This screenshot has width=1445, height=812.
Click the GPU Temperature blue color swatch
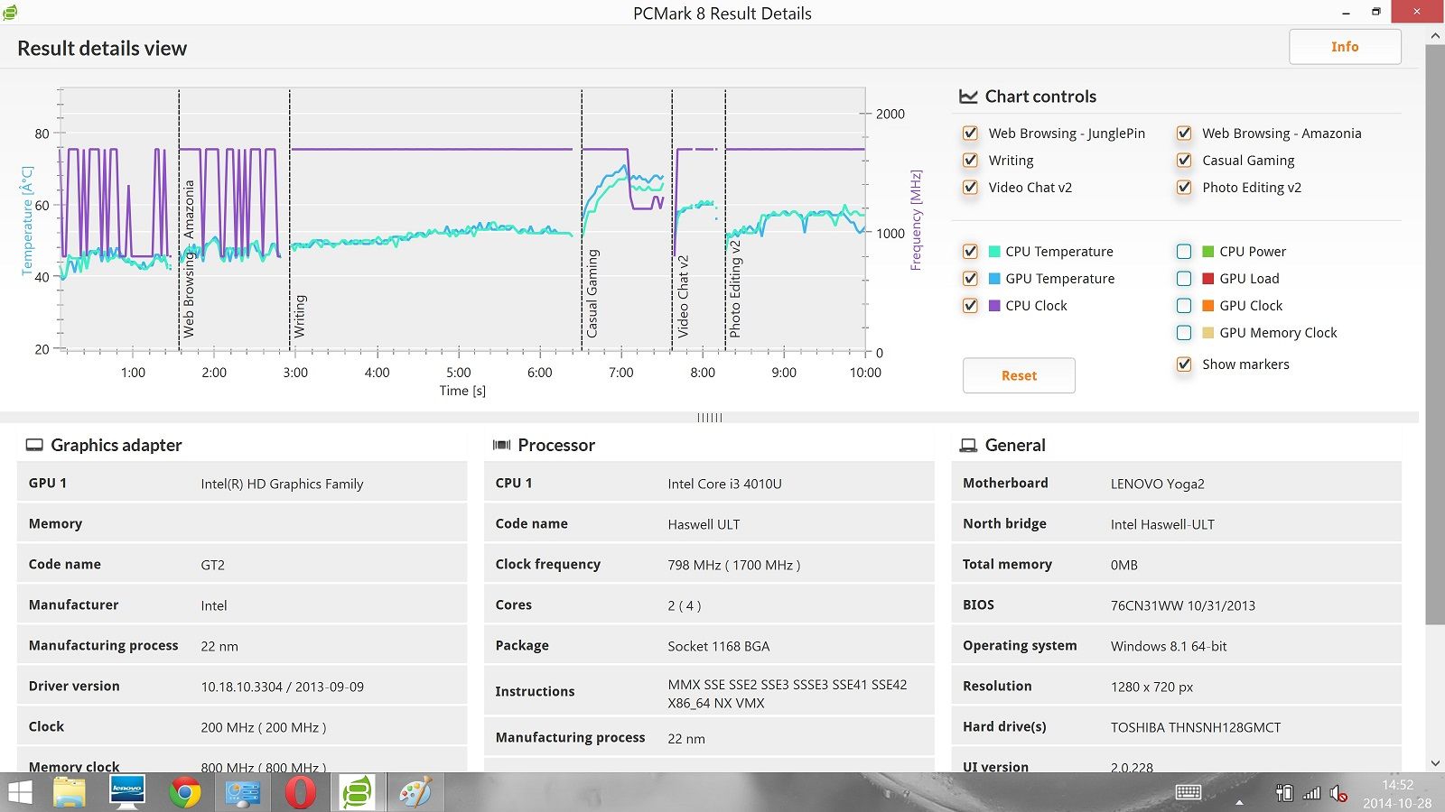tap(994, 279)
